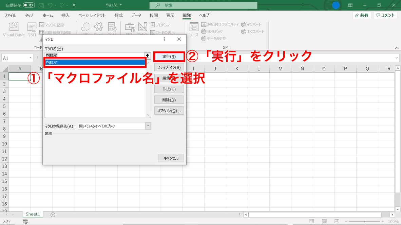Select row 10 header
The image size is (401, 225).
pos(4,143)
